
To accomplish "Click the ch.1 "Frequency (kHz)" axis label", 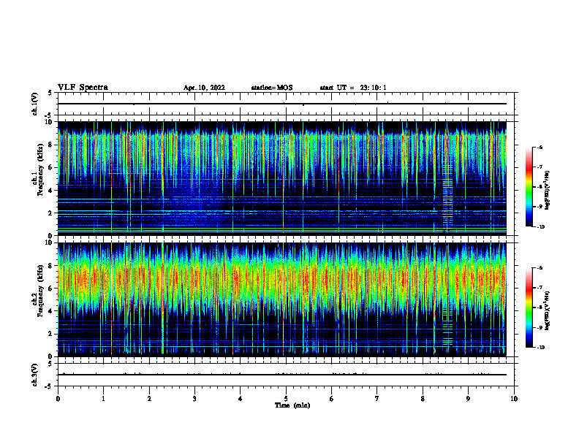I will coord(41,169).
